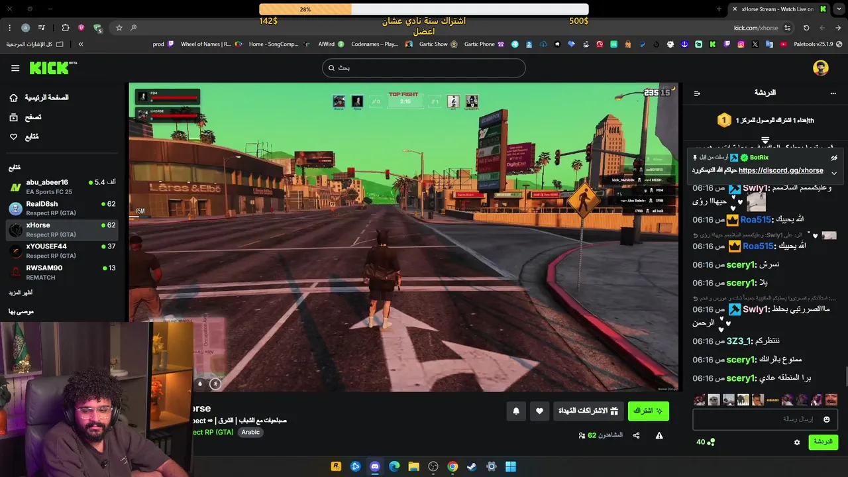Open xYOUSEF44 channel from followed list
This screenshot has height=477, width=848.
click(63, 250)
